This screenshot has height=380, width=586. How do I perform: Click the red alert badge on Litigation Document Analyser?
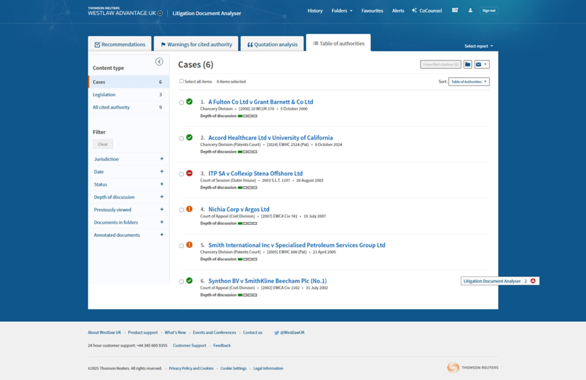[532, 281]
